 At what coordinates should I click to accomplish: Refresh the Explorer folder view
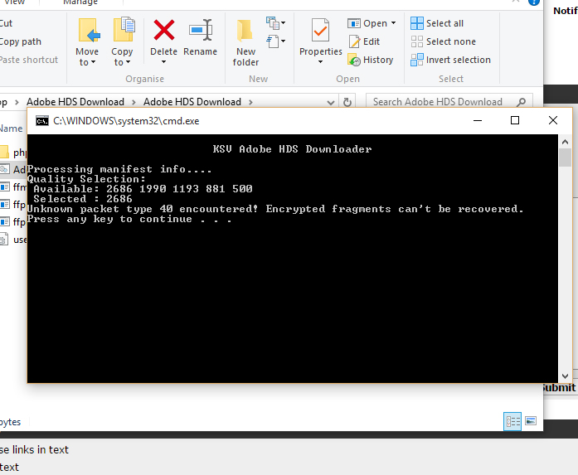pyautogui.click(x=347, y=102)
